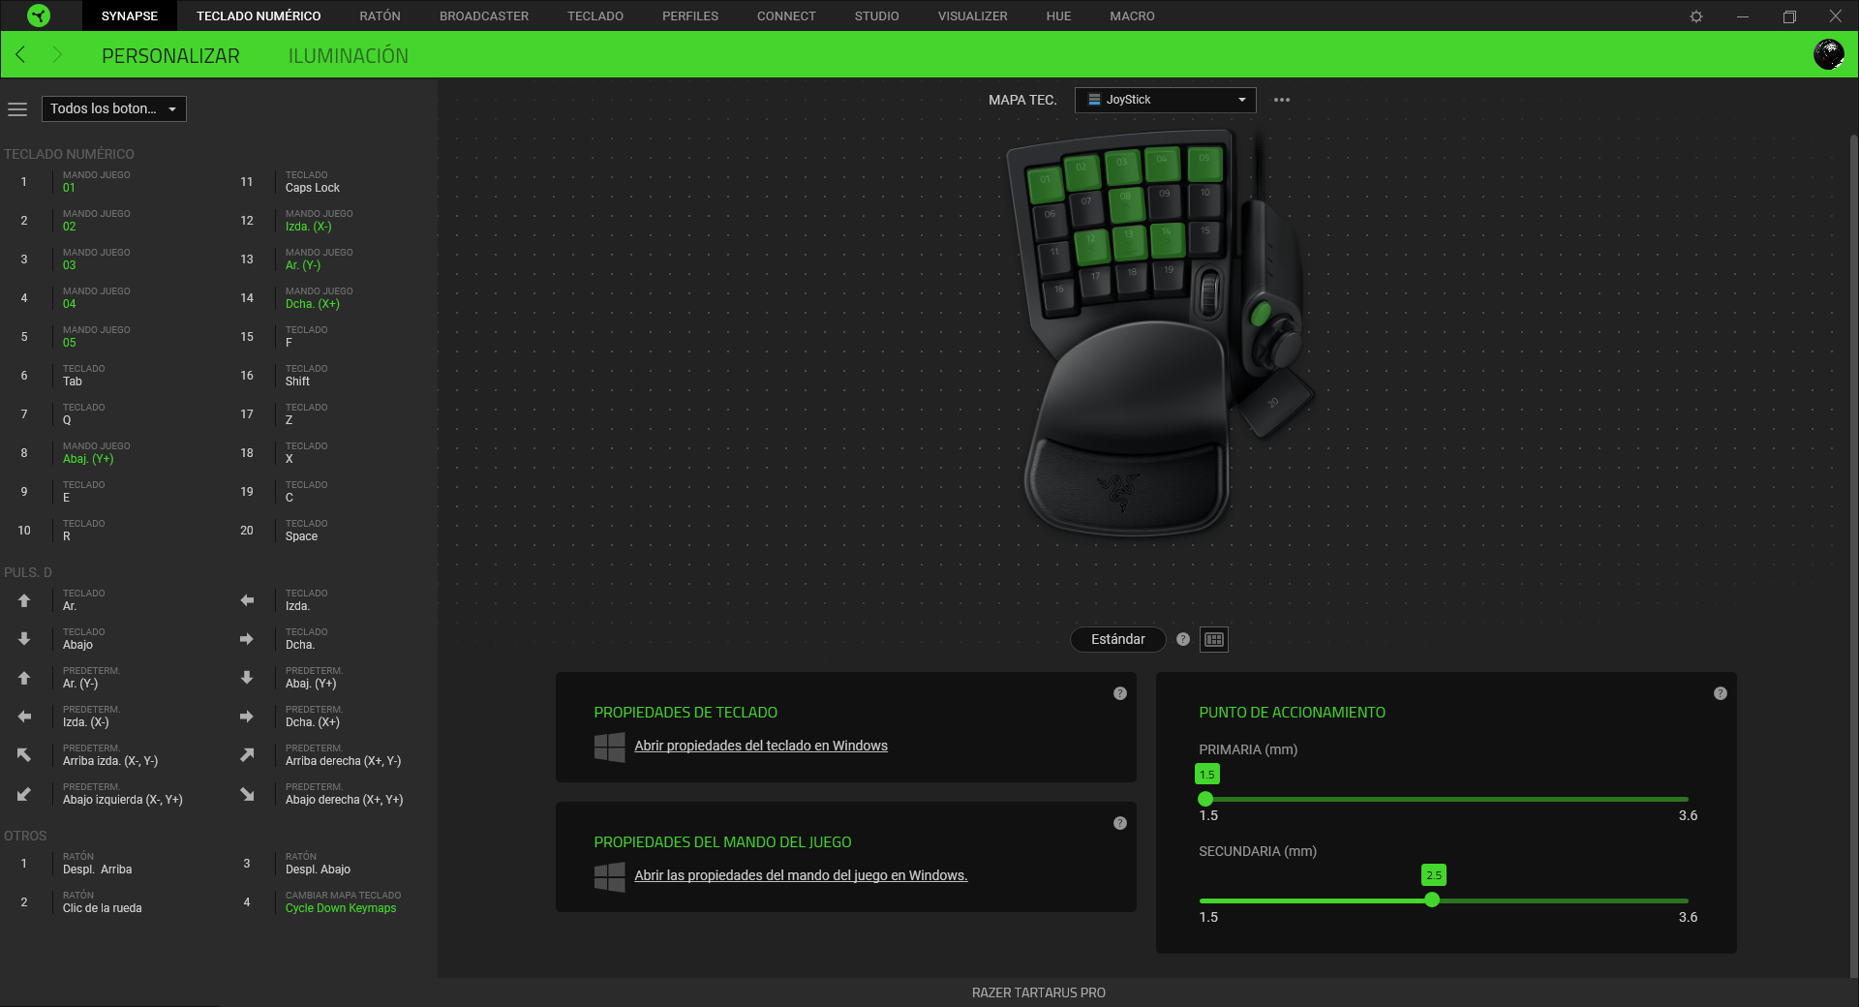Open the Todos los botones filter dropdown
Image resolution: width=1859 pixels, height=1007 pixels.
pos(114,108)
